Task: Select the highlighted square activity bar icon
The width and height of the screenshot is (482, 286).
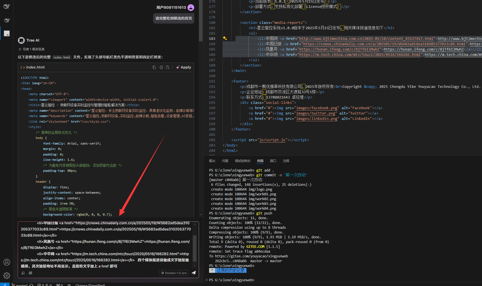Action: click(x=7, y=33)
